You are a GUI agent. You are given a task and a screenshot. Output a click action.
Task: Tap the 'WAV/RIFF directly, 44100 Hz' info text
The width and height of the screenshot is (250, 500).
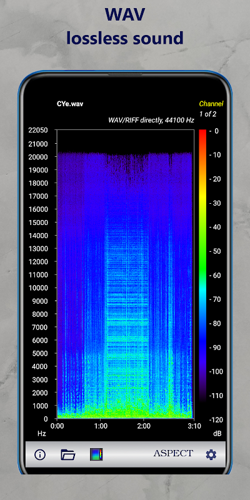pos(151,121)
